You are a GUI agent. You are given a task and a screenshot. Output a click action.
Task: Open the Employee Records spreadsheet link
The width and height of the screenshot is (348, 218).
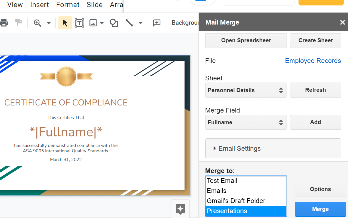click(313, 61)
